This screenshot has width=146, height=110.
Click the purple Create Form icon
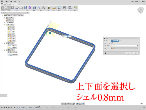coord(30,8)
